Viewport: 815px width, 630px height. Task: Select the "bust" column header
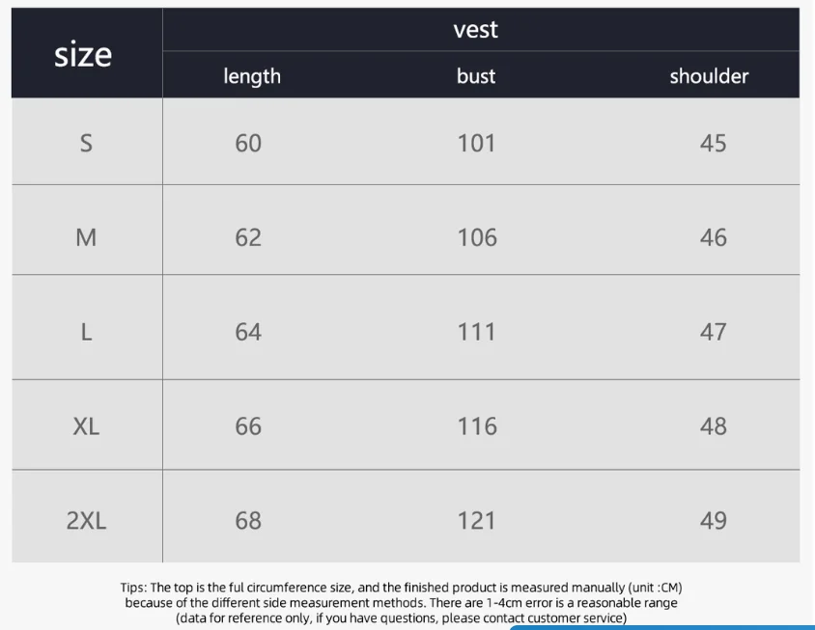coord(476,76)
